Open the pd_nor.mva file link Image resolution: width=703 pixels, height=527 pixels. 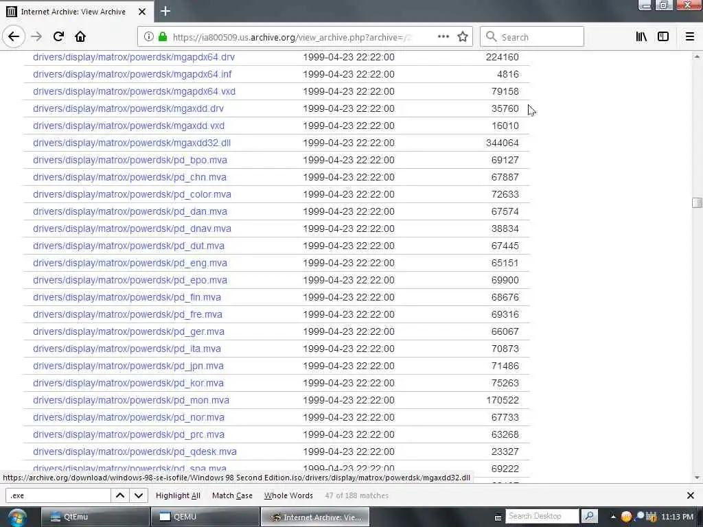(128, 417)
